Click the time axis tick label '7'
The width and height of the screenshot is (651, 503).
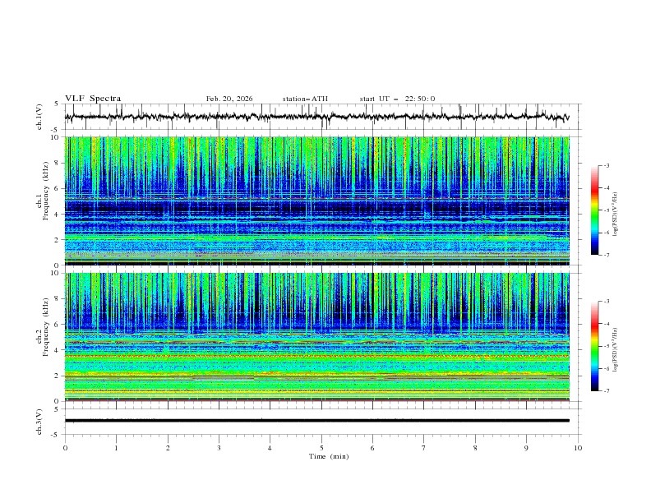tap(424, 448)
